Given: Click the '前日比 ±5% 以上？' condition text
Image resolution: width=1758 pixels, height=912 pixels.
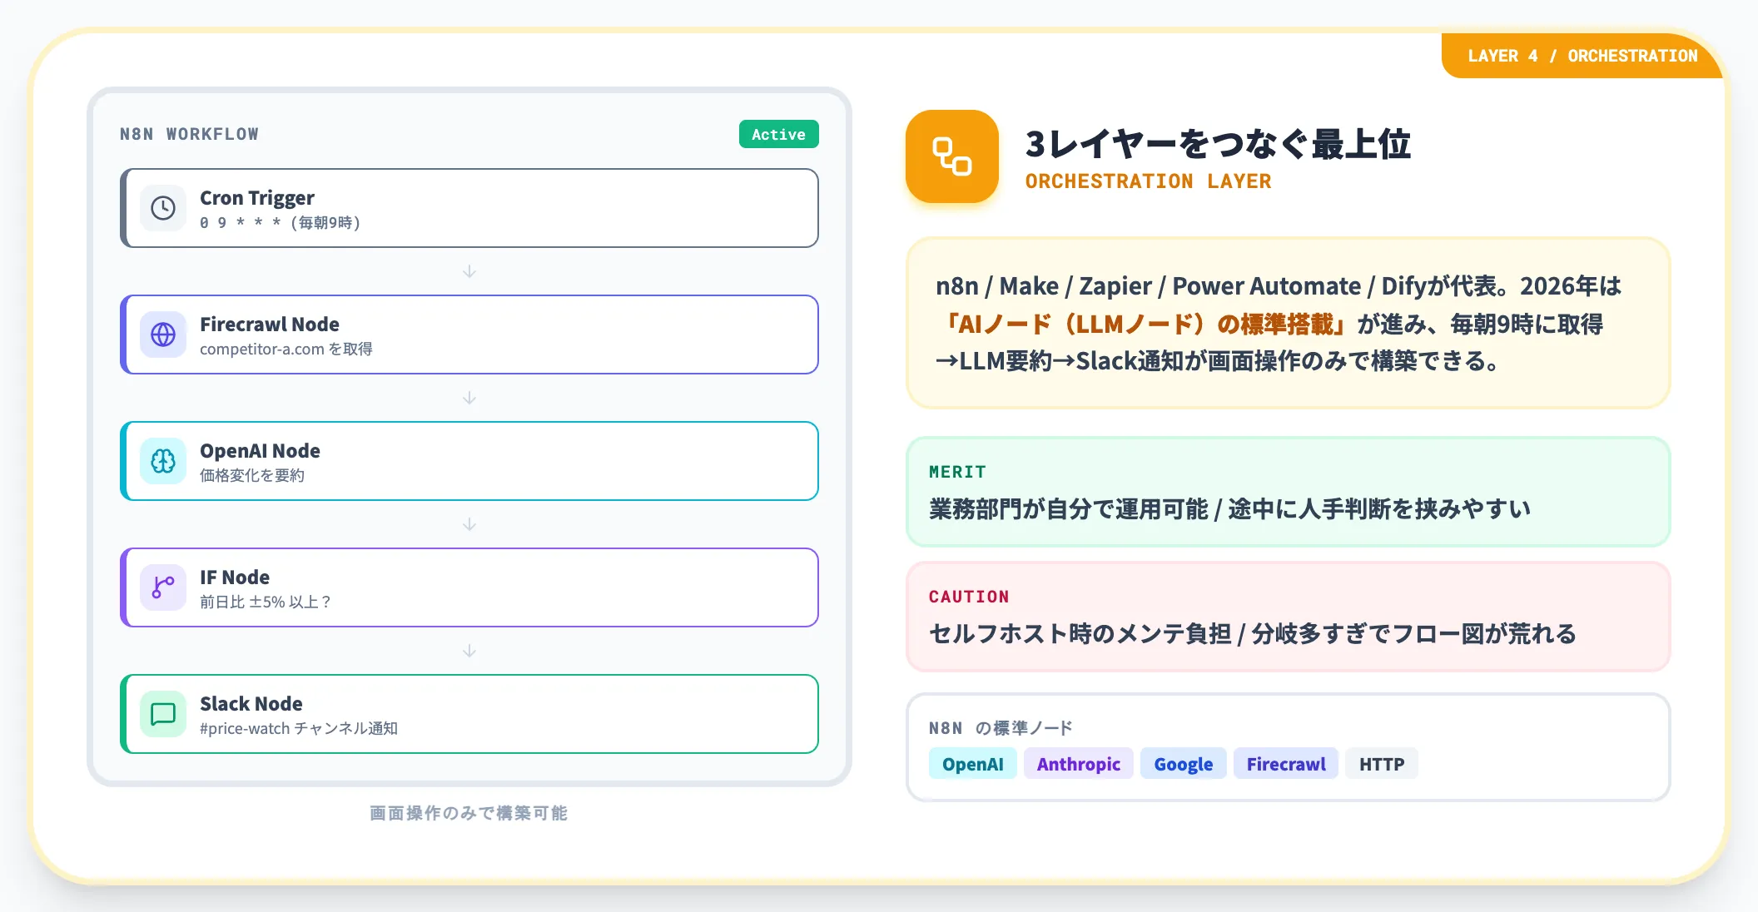Looking at the screenshot, I should [x=266, y=602].
